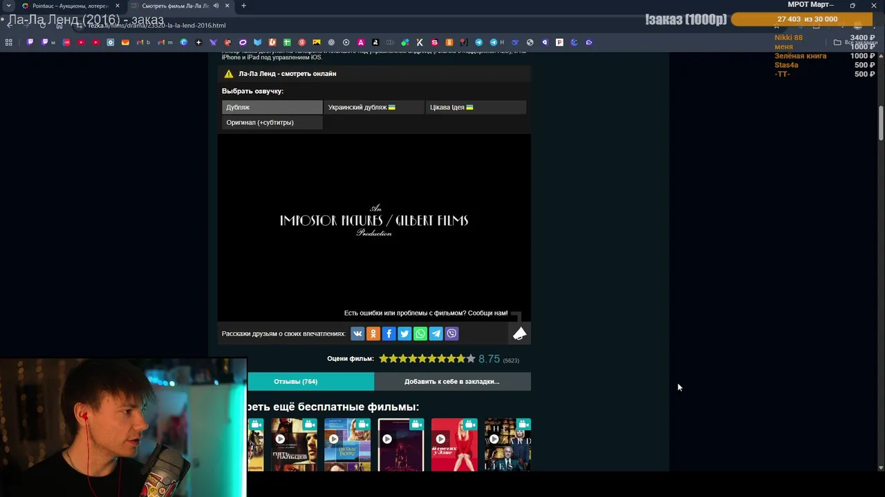The width and height of the screenshot is (885, 497).
Task: Click Добавить к себе в закладки
Action: coord(452,381)
